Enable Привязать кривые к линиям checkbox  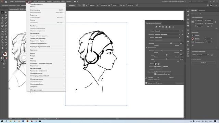click(x=155, y=72)
